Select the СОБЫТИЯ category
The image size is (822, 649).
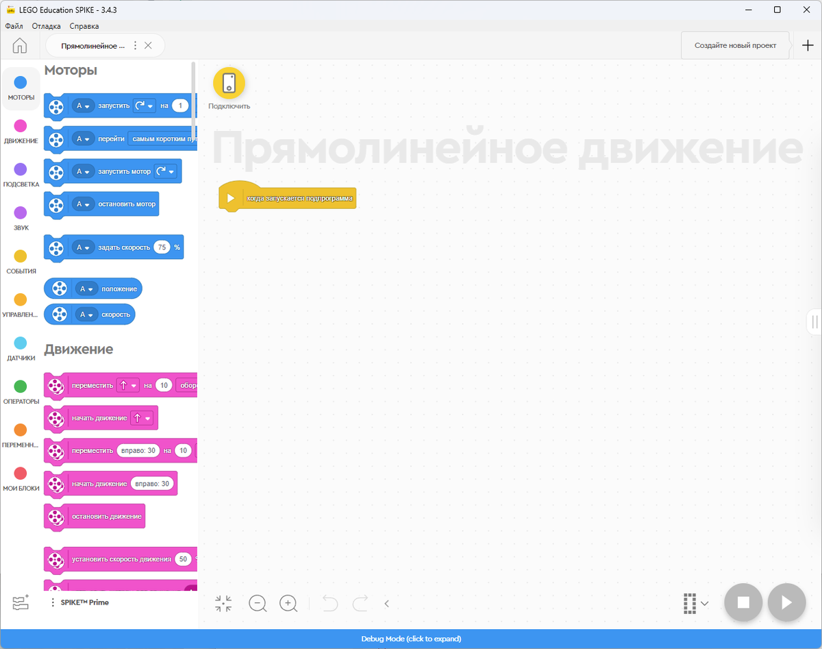(x=21, y=259)
